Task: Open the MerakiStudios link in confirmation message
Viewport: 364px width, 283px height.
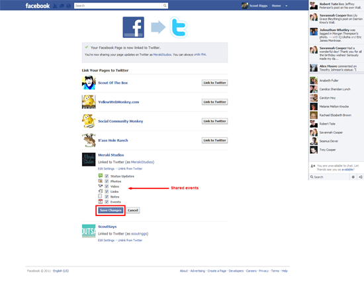Action: tap(162, 54)
